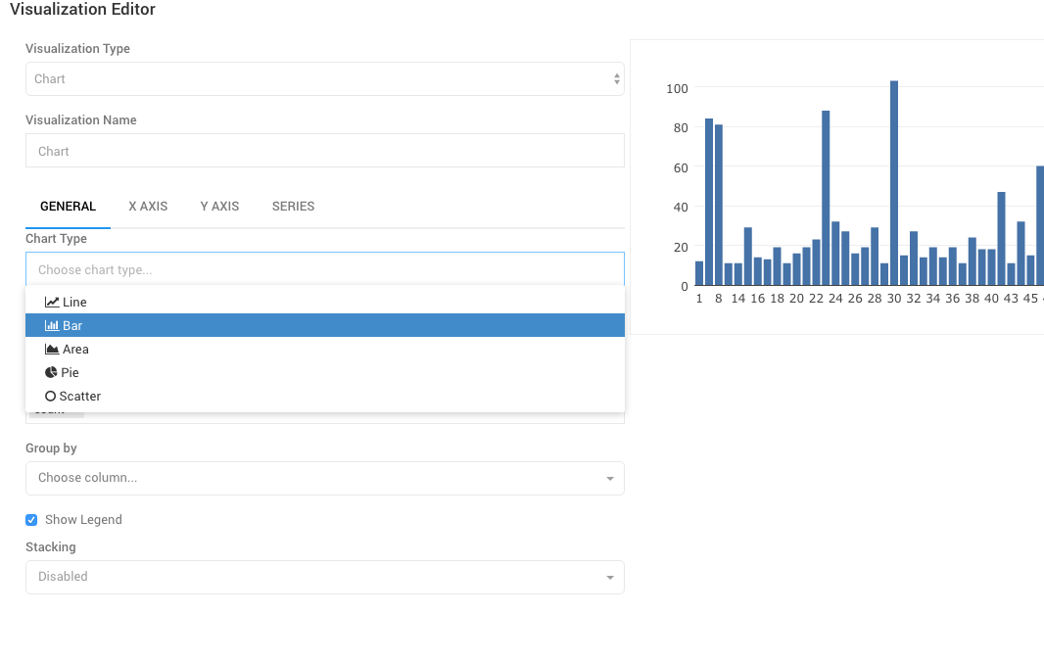1044x661 pixels.
Task: Click the partially hidden count button
Action: click(x=55, y=409)
